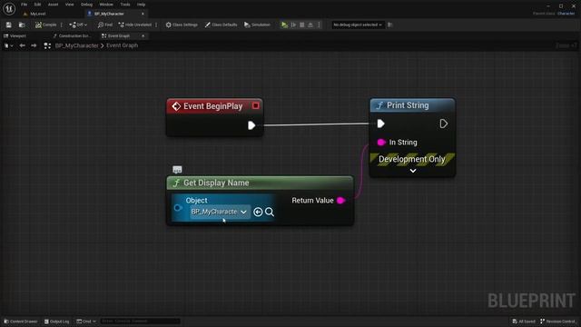Open the Debug menu
Viewport: 581px width, 327px height.
pos(86,5)
